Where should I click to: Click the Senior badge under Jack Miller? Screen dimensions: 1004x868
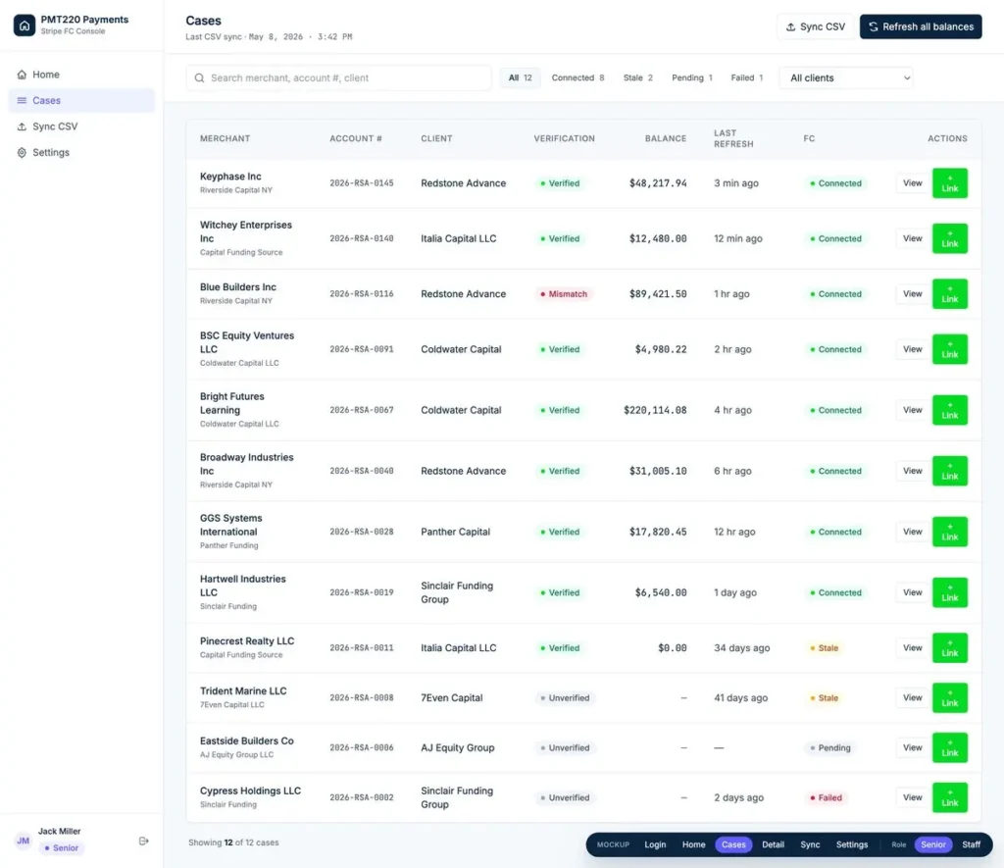tap(61, 847)
